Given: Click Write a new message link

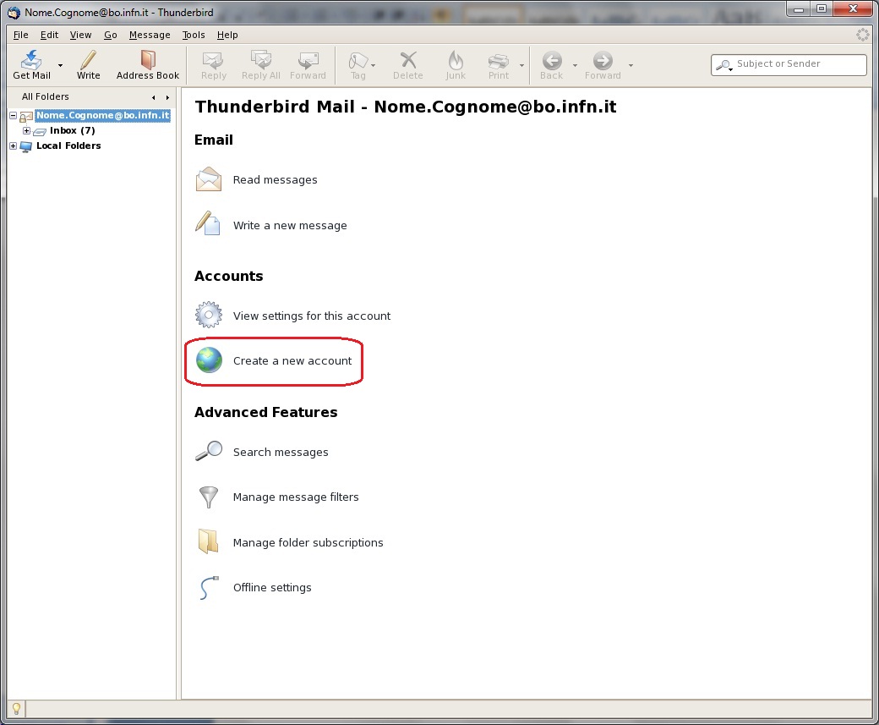Looking at the screenshot, I should [x=290, y=226].
